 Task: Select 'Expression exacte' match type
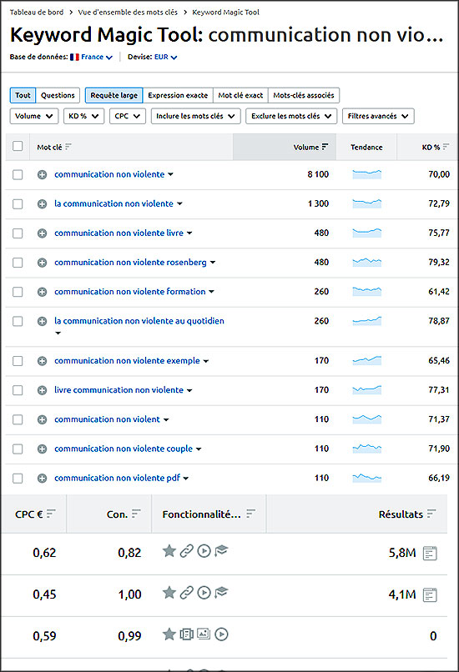tap(178, 95)
